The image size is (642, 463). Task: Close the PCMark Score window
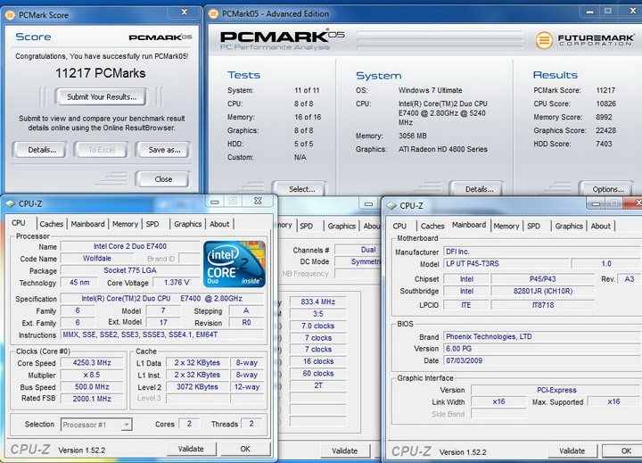click(x=185, y=12)
